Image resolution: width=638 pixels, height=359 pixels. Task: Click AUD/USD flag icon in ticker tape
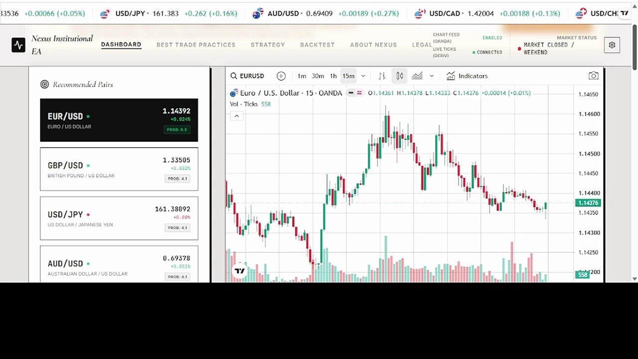click(257, 13)
